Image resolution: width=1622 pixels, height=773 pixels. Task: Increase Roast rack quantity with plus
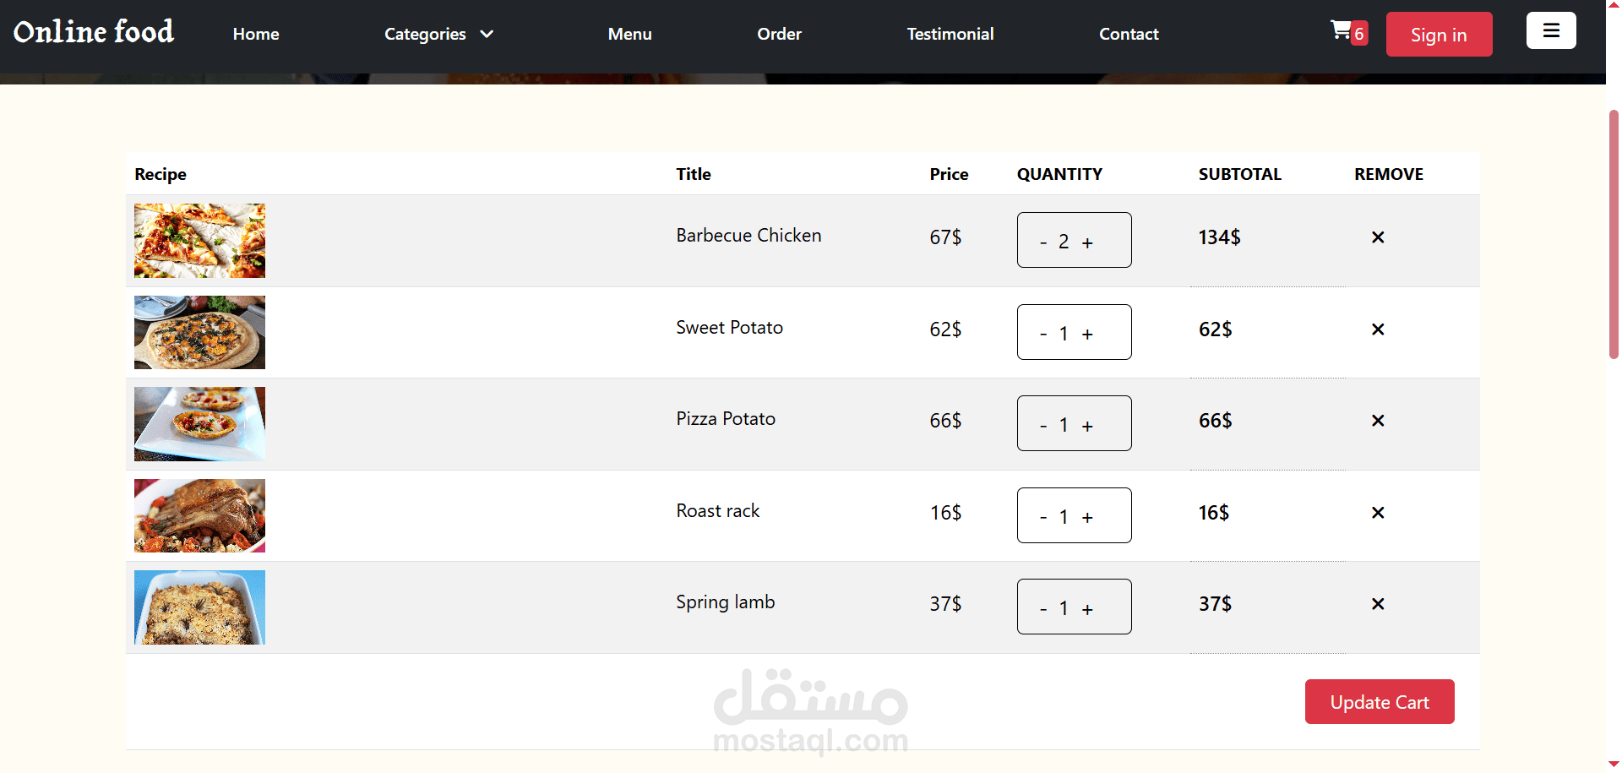[1087, 518]
